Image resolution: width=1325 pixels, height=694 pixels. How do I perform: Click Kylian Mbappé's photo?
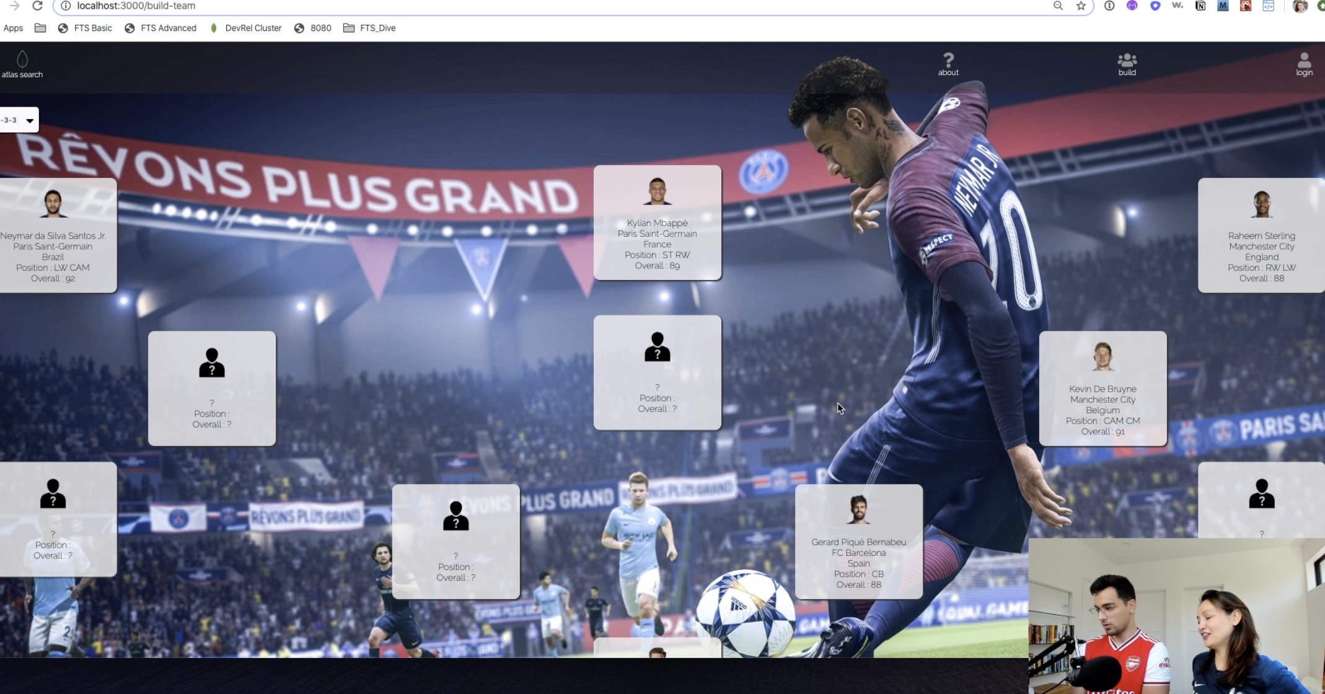click(x=658, y=191)
